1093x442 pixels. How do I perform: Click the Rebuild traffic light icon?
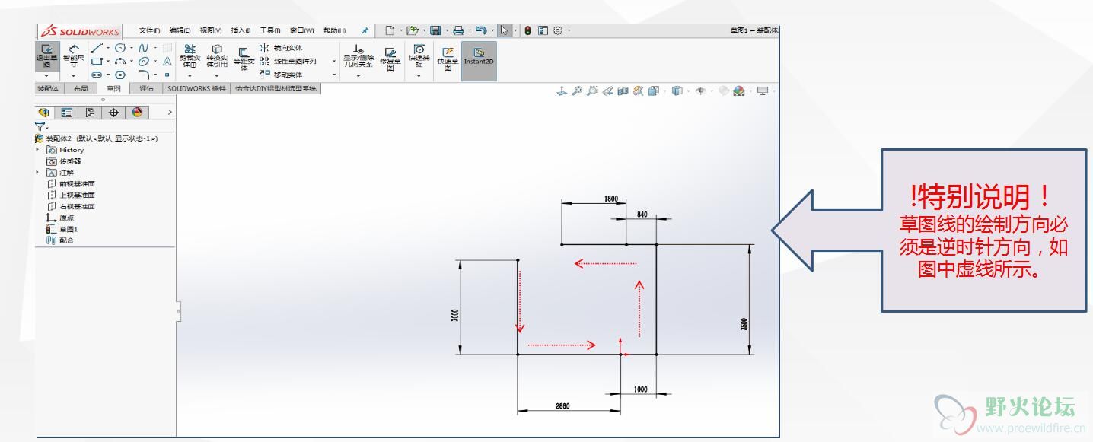[527, 30]
